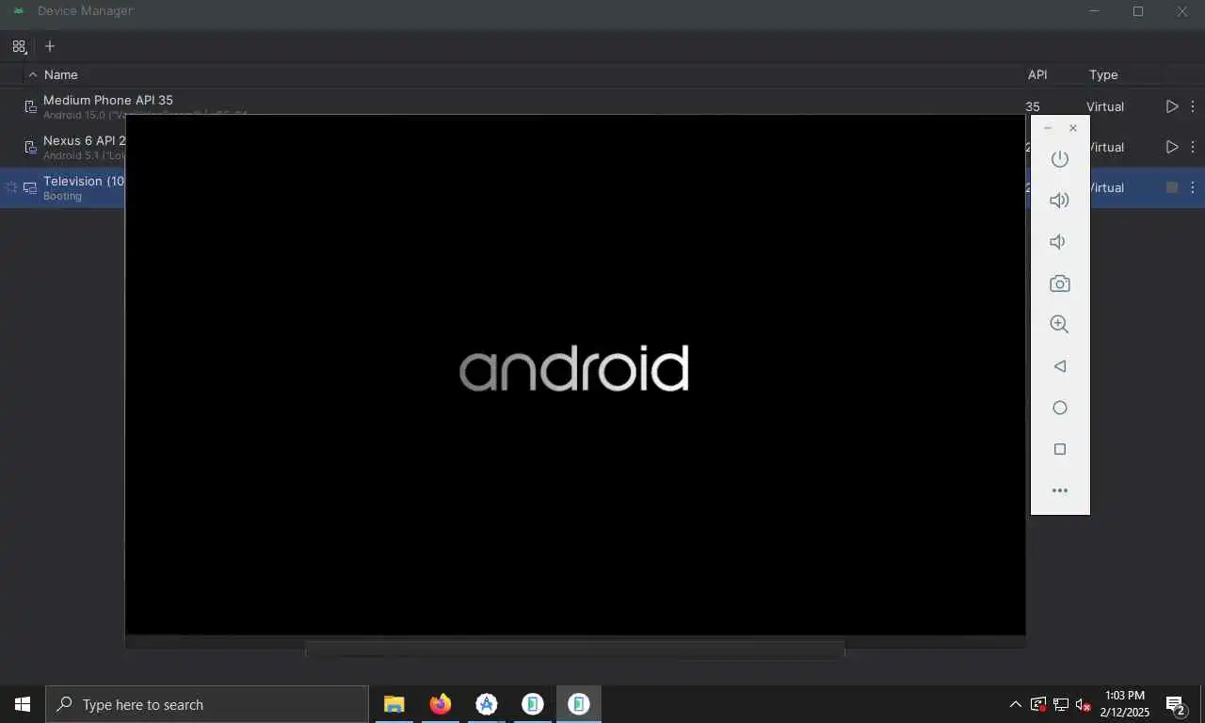Open the device grouping options icon
This screenshot has width=1205, height=723.
(20, 46)
